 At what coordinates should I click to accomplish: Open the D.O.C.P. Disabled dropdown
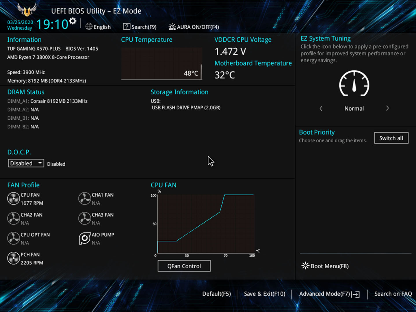pyautogui.click(x=26, y=163)
